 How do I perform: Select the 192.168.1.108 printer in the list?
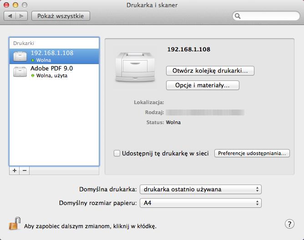click(54, 56)
